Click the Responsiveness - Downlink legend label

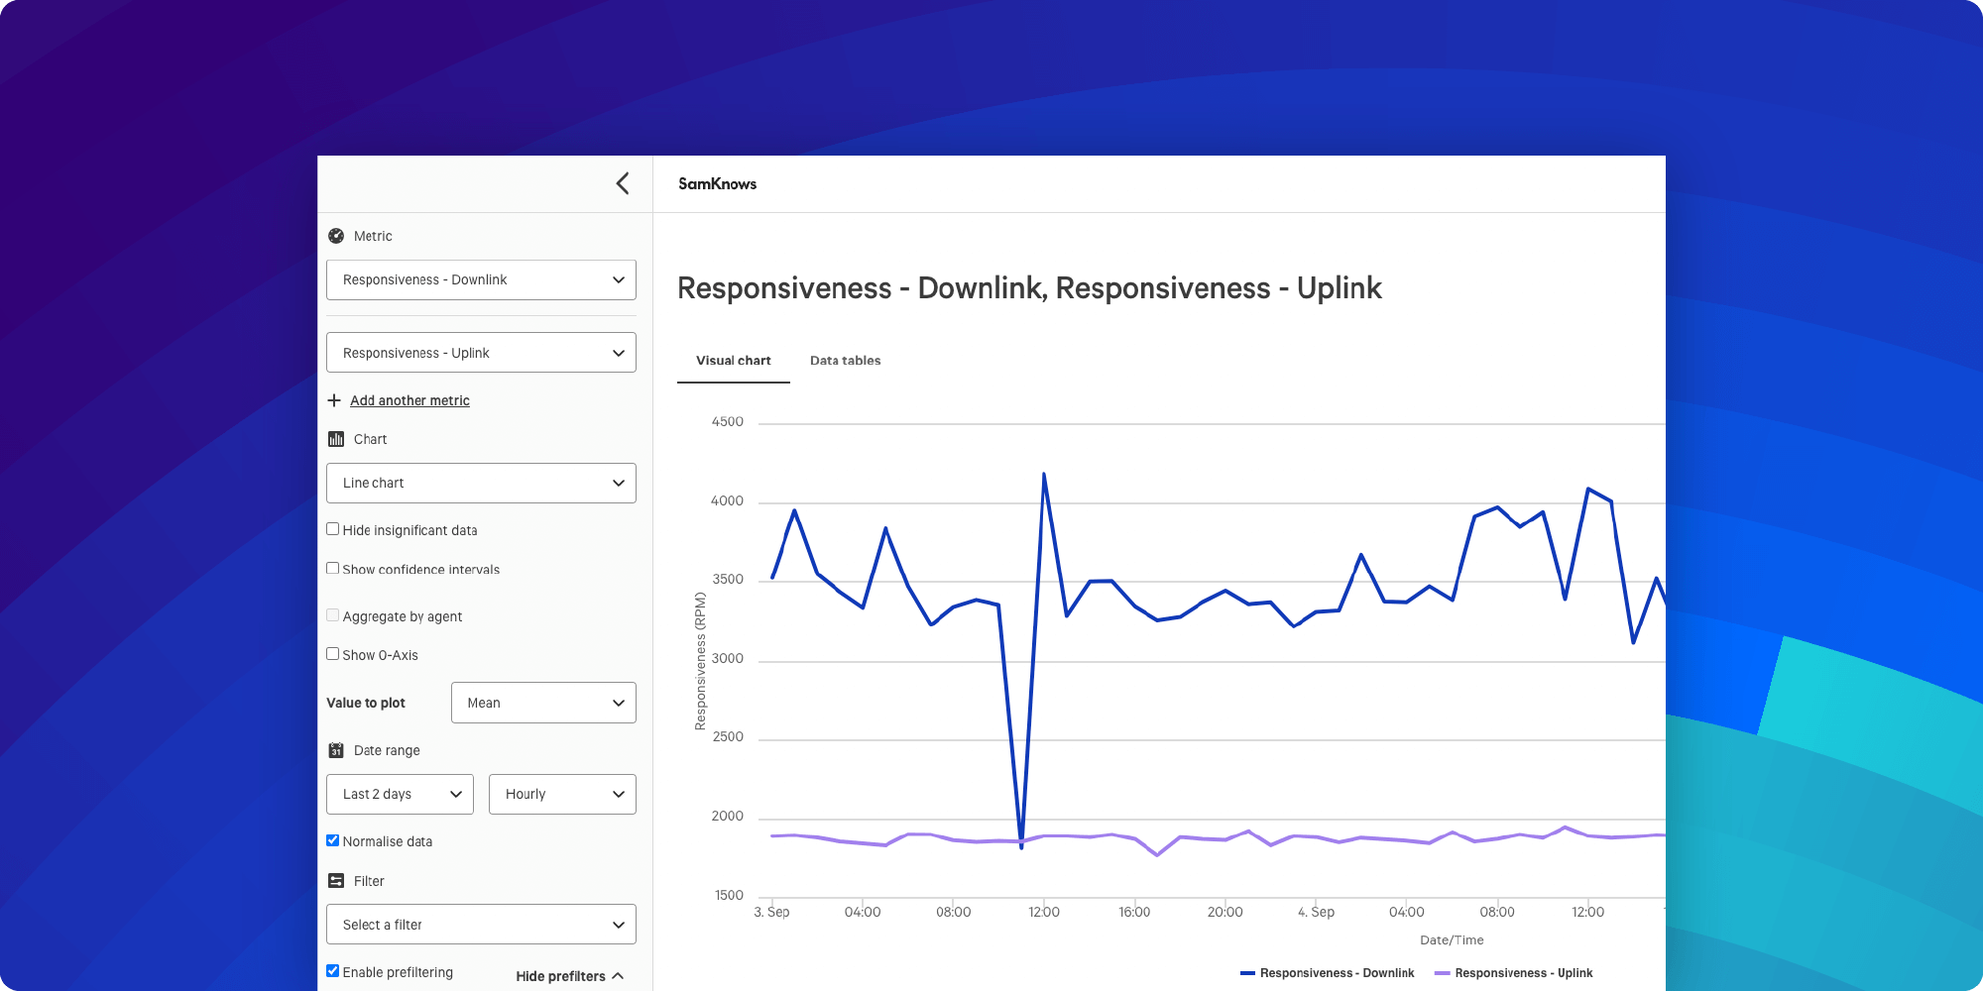point(1337,973)
